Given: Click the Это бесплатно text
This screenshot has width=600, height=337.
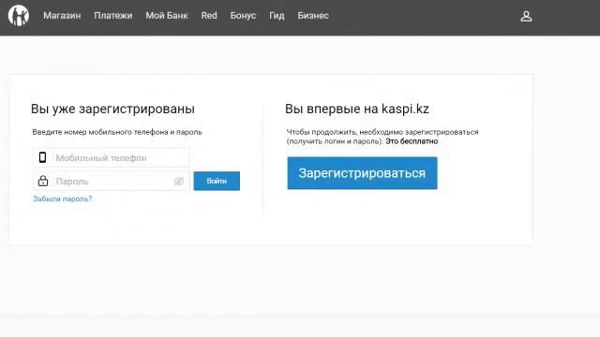Looking at the screenshot, I should pyautogui.click(x=412, y=141).
